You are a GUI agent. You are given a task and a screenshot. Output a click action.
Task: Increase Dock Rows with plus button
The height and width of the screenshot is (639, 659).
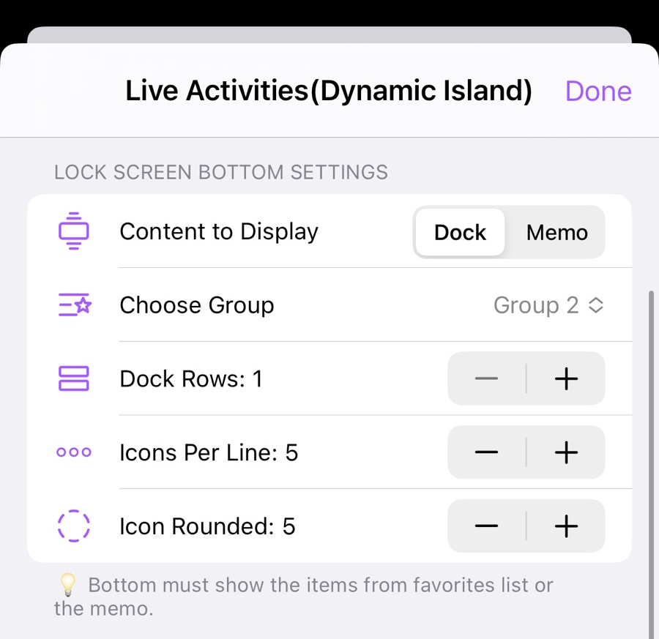[x=566, y=378]
